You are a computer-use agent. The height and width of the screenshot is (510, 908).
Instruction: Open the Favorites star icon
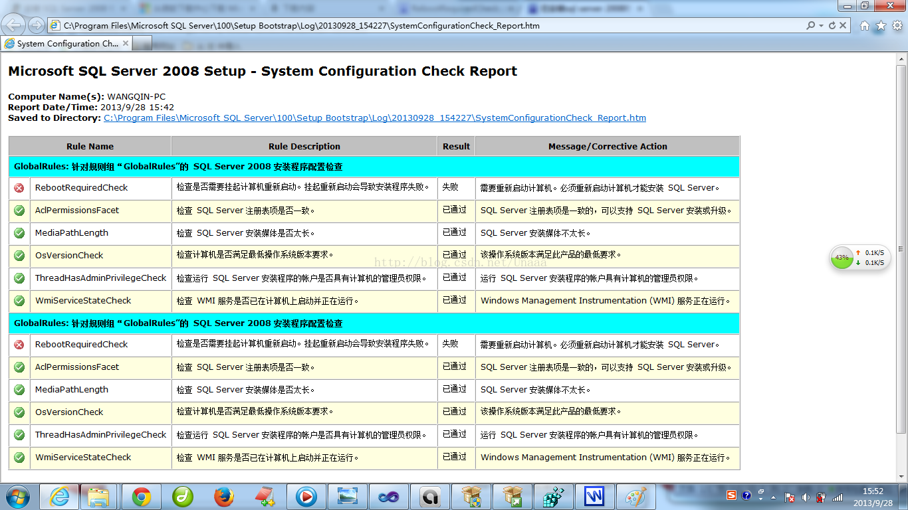(881, 26)
